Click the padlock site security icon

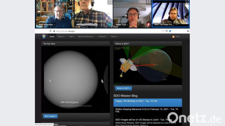[54, 31]
